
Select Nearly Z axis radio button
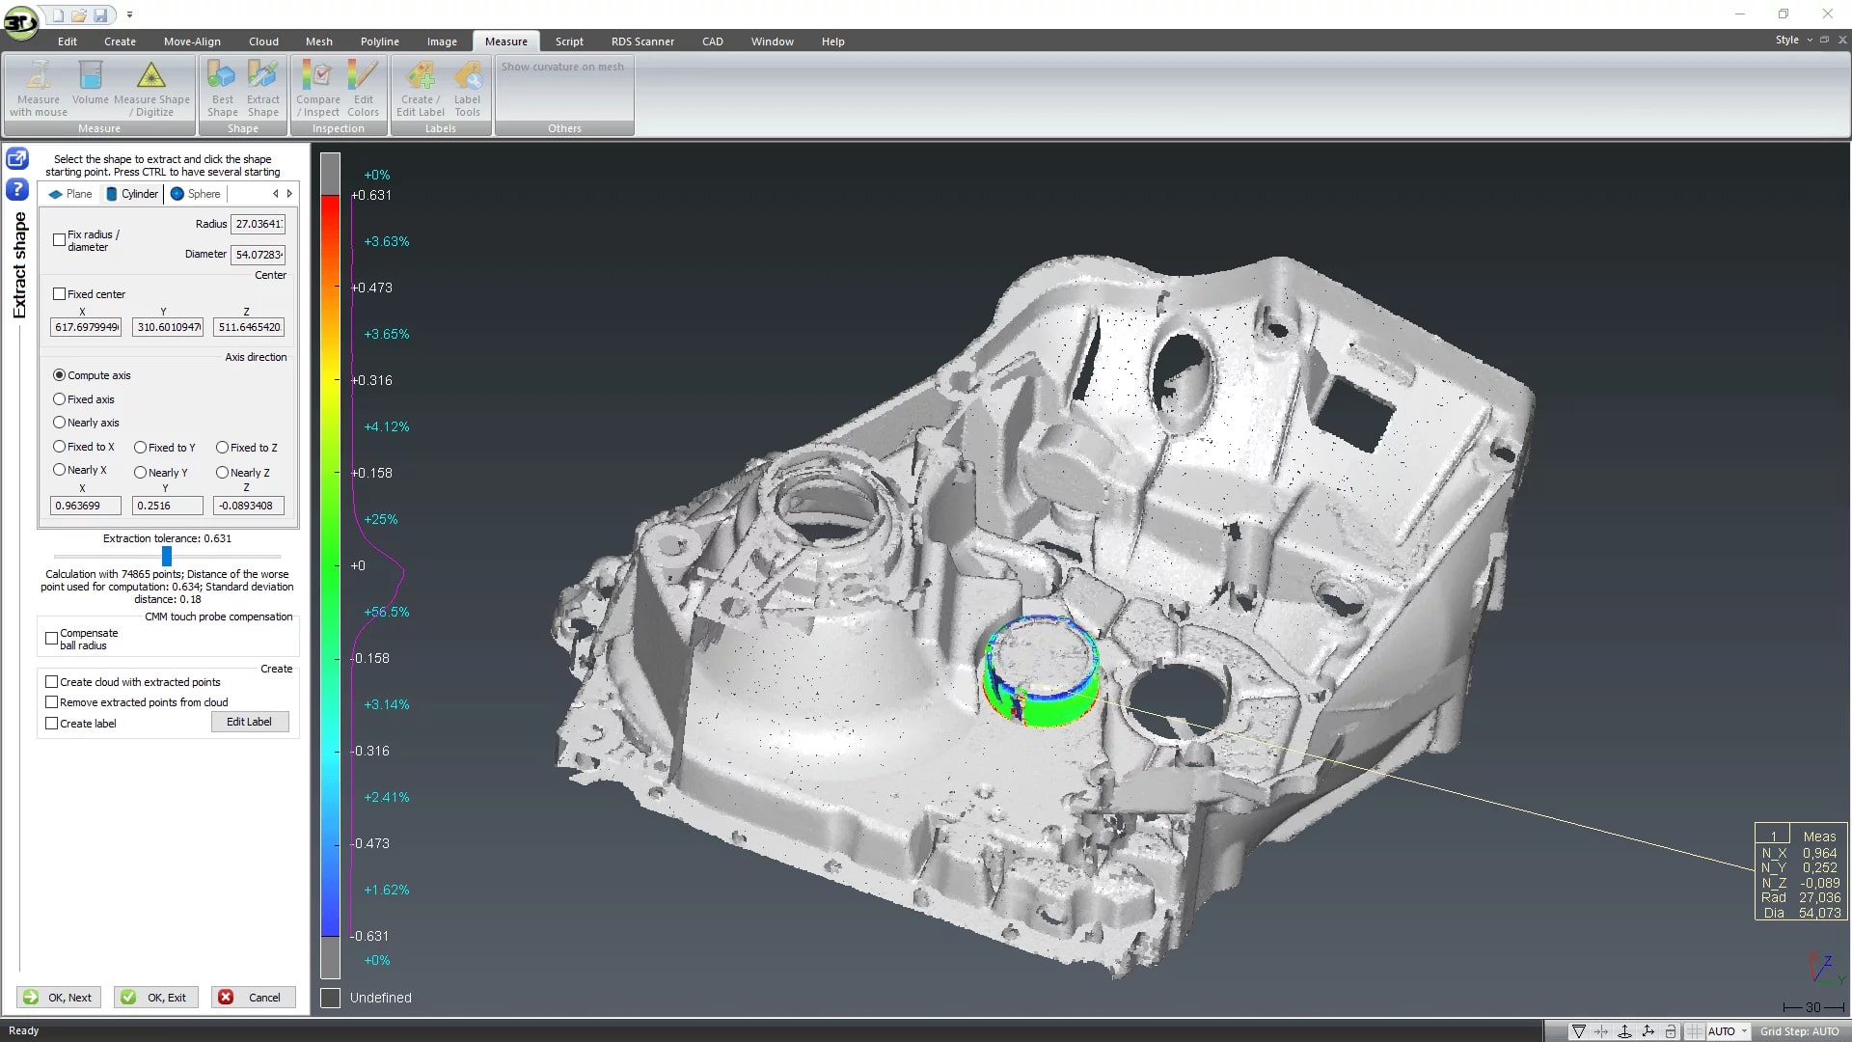(223, 472)
